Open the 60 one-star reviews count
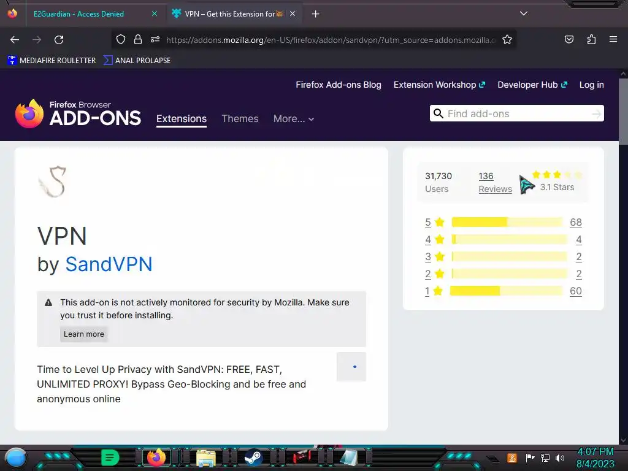Viewport: 628px width, 471px height. [x=575, y=291]
